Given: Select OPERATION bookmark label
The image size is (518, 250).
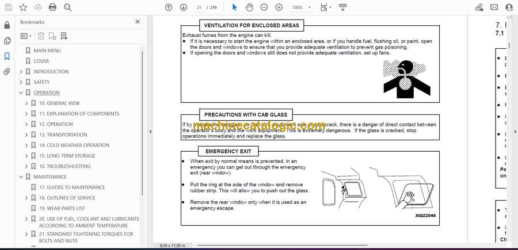Looking at the screenshot, I should 47,93.
